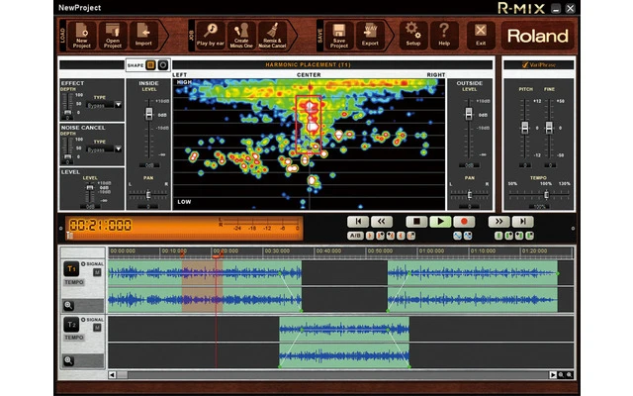Toggle TEMPO on track T2

[x=74, y=338]
